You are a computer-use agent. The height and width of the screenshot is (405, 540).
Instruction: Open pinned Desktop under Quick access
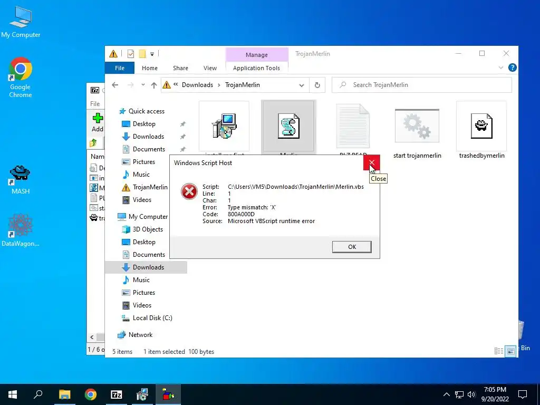coord(144,123)
